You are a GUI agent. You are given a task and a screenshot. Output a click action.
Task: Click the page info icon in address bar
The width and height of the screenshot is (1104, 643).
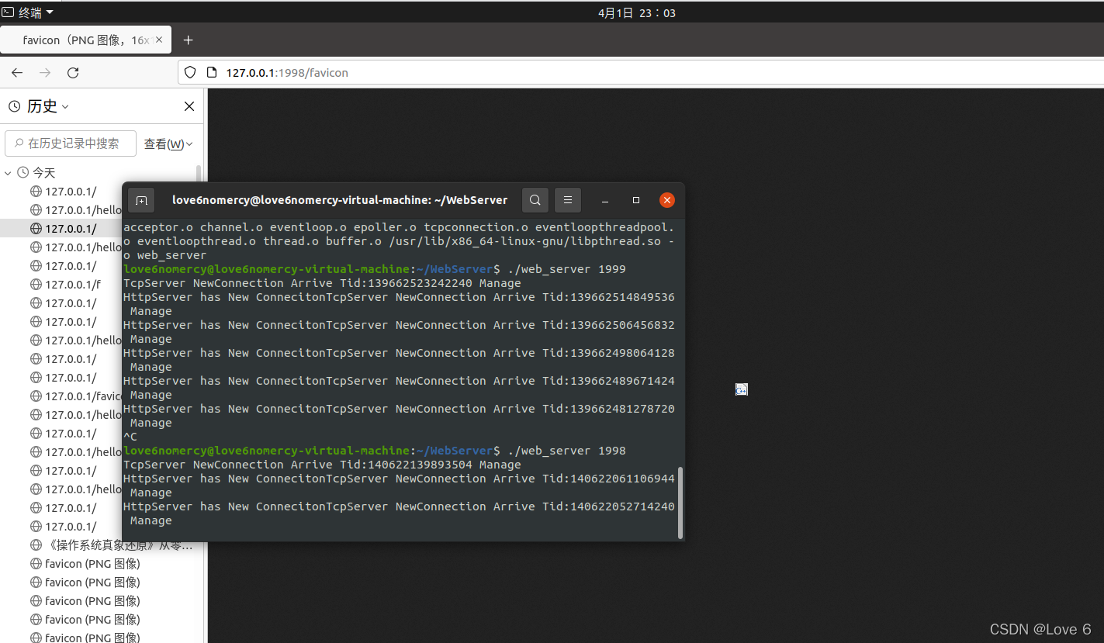[211, 72]
